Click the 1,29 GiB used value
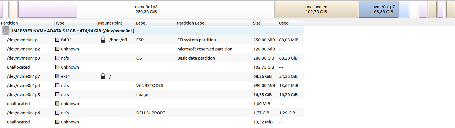This screenshot has width=455, height=128. click(x=287, y=113)
